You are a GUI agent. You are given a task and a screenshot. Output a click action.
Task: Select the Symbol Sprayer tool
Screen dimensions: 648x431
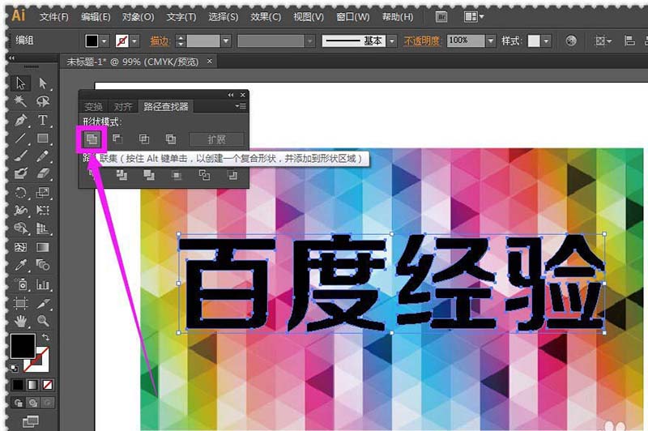[x=20, y=284]
